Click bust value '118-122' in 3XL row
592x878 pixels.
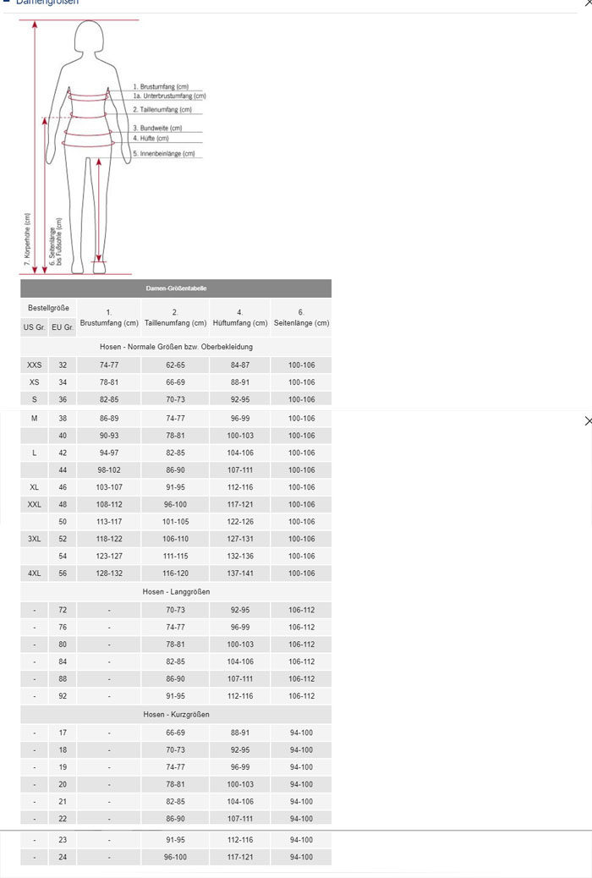109,539
